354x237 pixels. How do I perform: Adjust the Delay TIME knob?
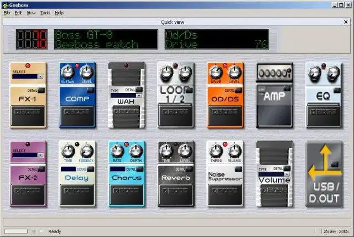click(68, 151)
